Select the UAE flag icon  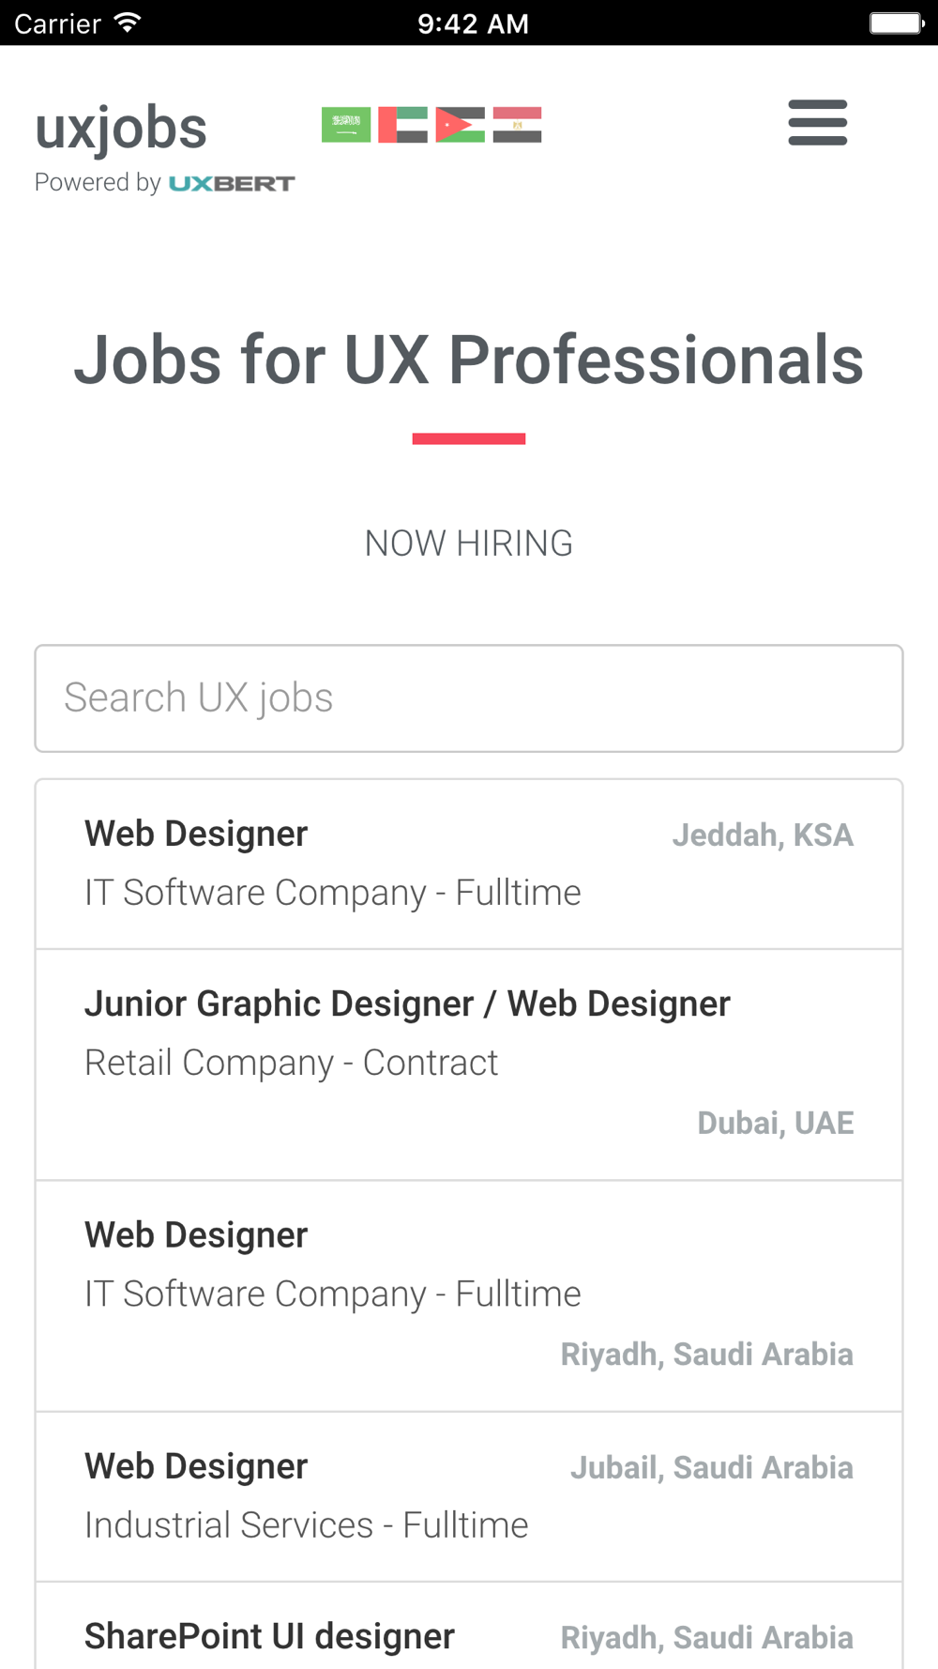[403, 125]
